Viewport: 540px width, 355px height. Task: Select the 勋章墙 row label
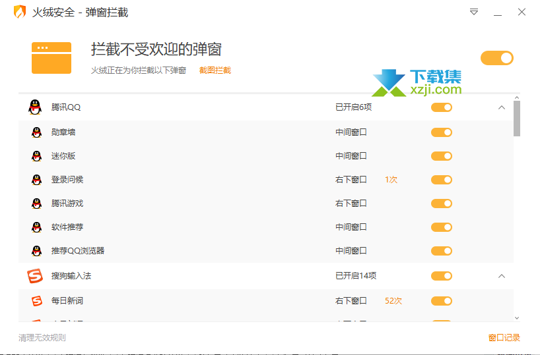(x=63, y=132)
